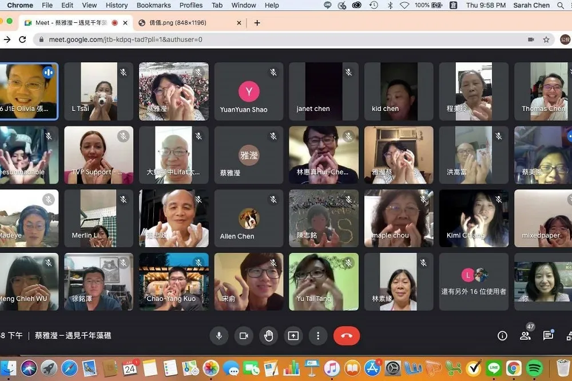
Task: Open FaceTime from the Dock
Action: [251, 368]
